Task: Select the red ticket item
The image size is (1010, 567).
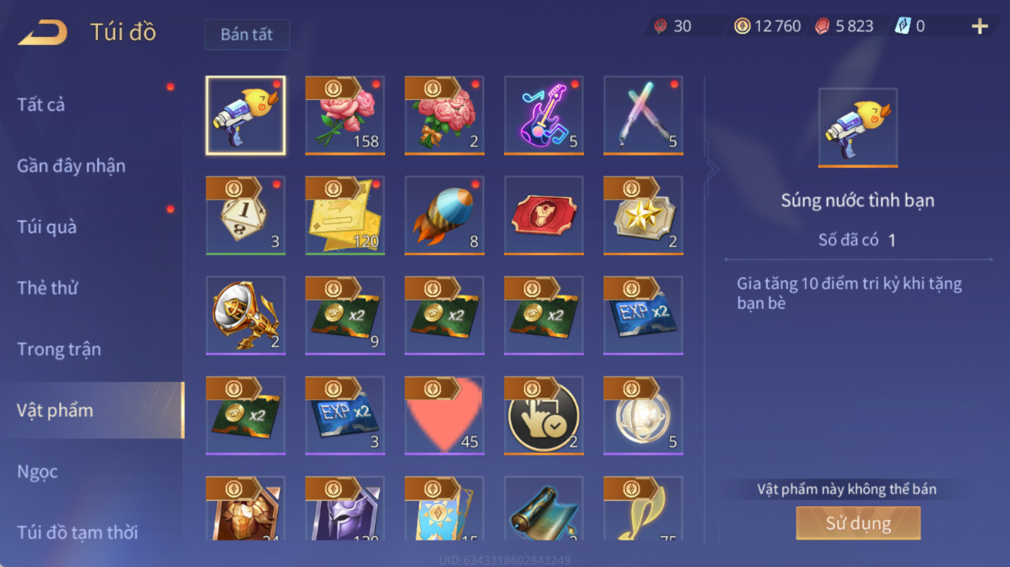Action: click(543, 216)
